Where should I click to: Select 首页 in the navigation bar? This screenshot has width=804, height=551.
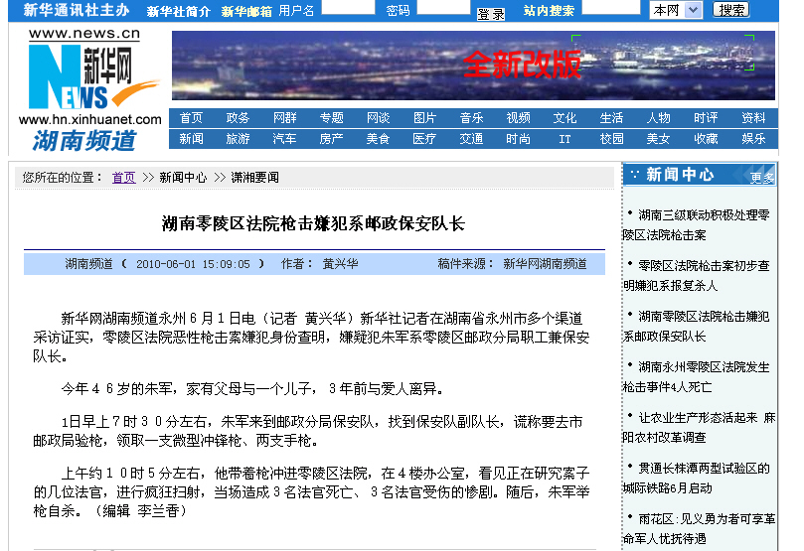pos(191,118)
